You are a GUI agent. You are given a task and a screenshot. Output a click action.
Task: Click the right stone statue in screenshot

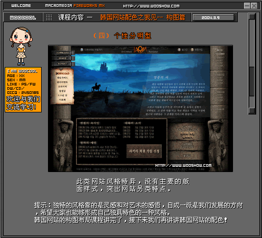(x=217, y=145)
